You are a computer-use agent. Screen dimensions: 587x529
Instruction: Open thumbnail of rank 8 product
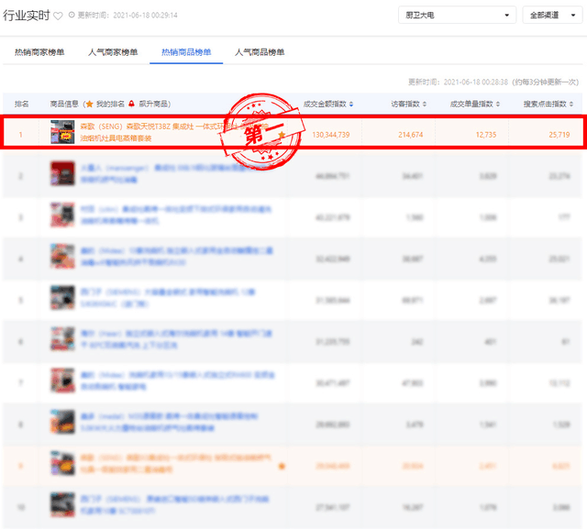(62, 422)
